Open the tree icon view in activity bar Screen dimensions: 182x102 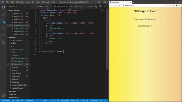pyautogui.click(x=3, y=43)
